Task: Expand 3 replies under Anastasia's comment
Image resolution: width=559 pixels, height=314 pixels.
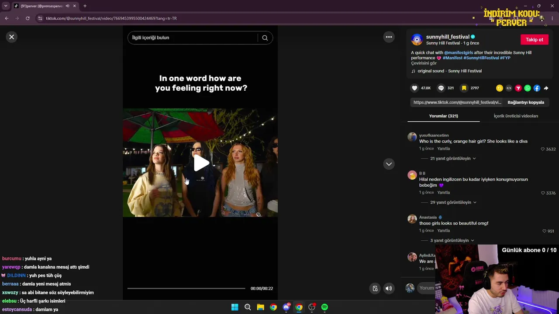Action: click(x=452, y=240)
